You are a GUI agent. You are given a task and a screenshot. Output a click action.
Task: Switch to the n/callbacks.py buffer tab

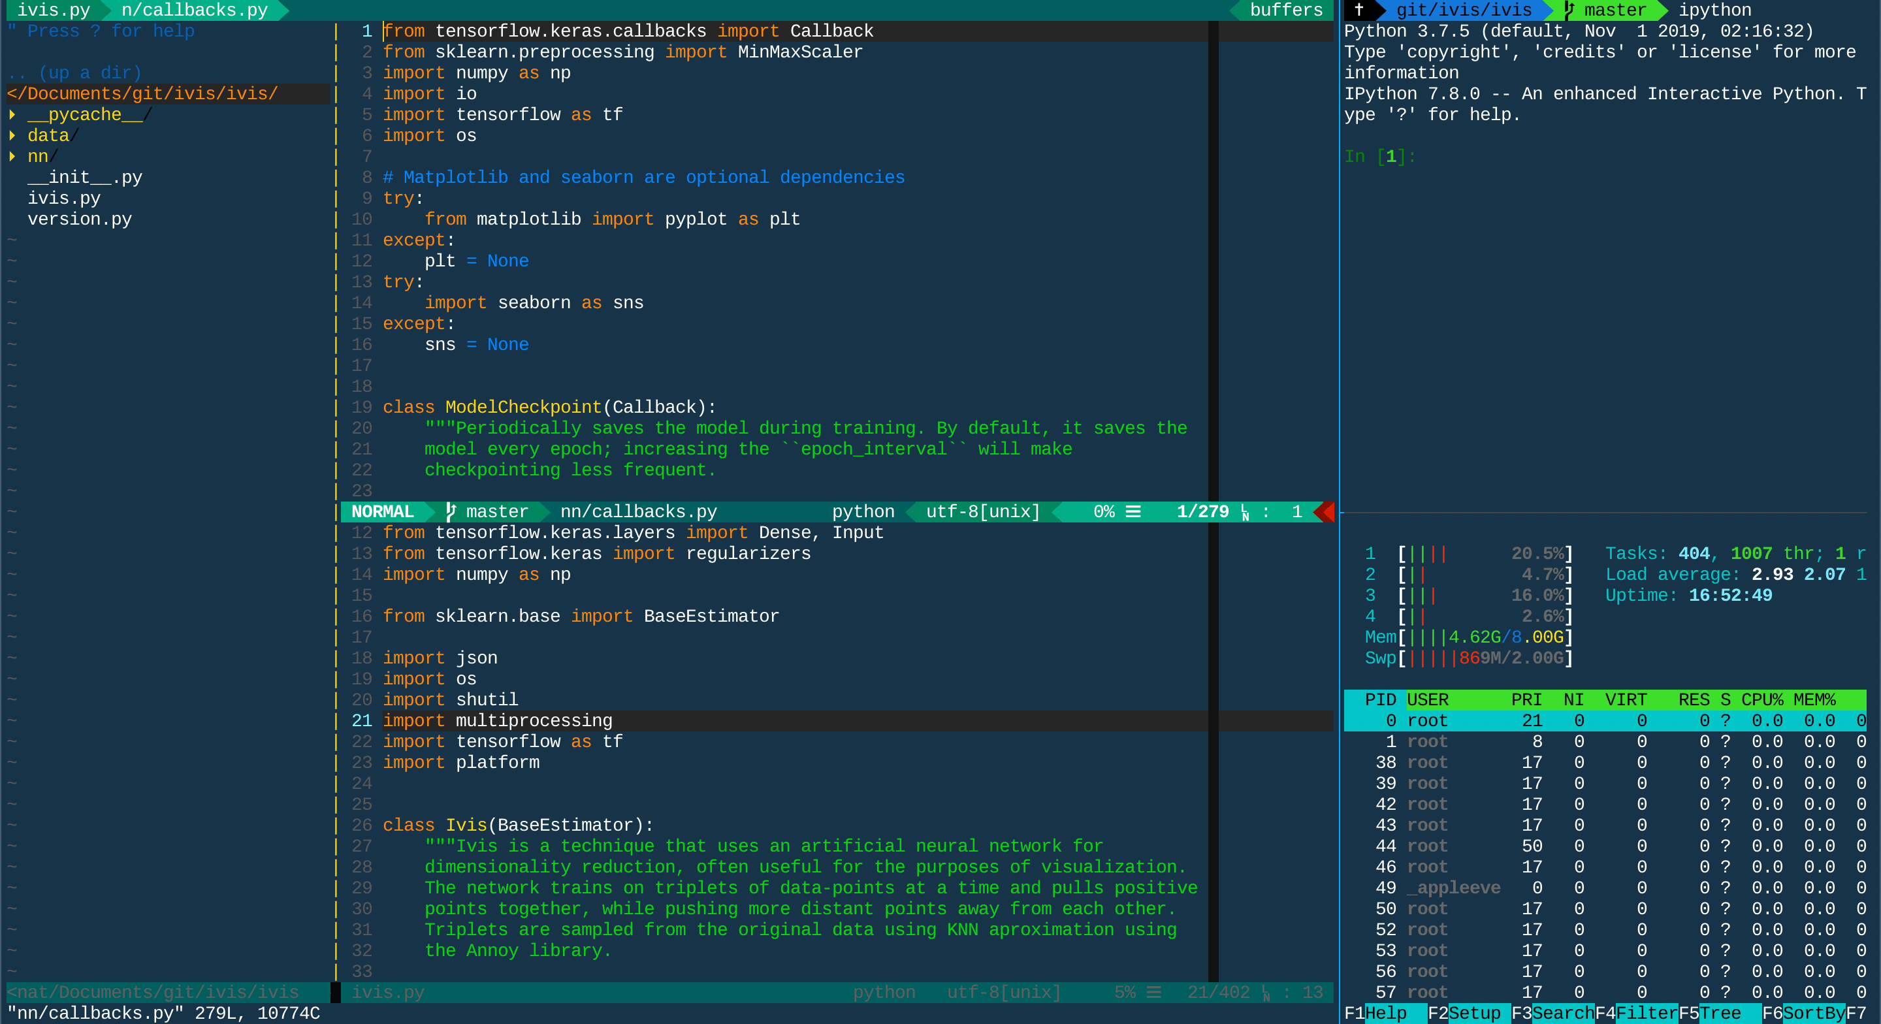pos(194,10)
